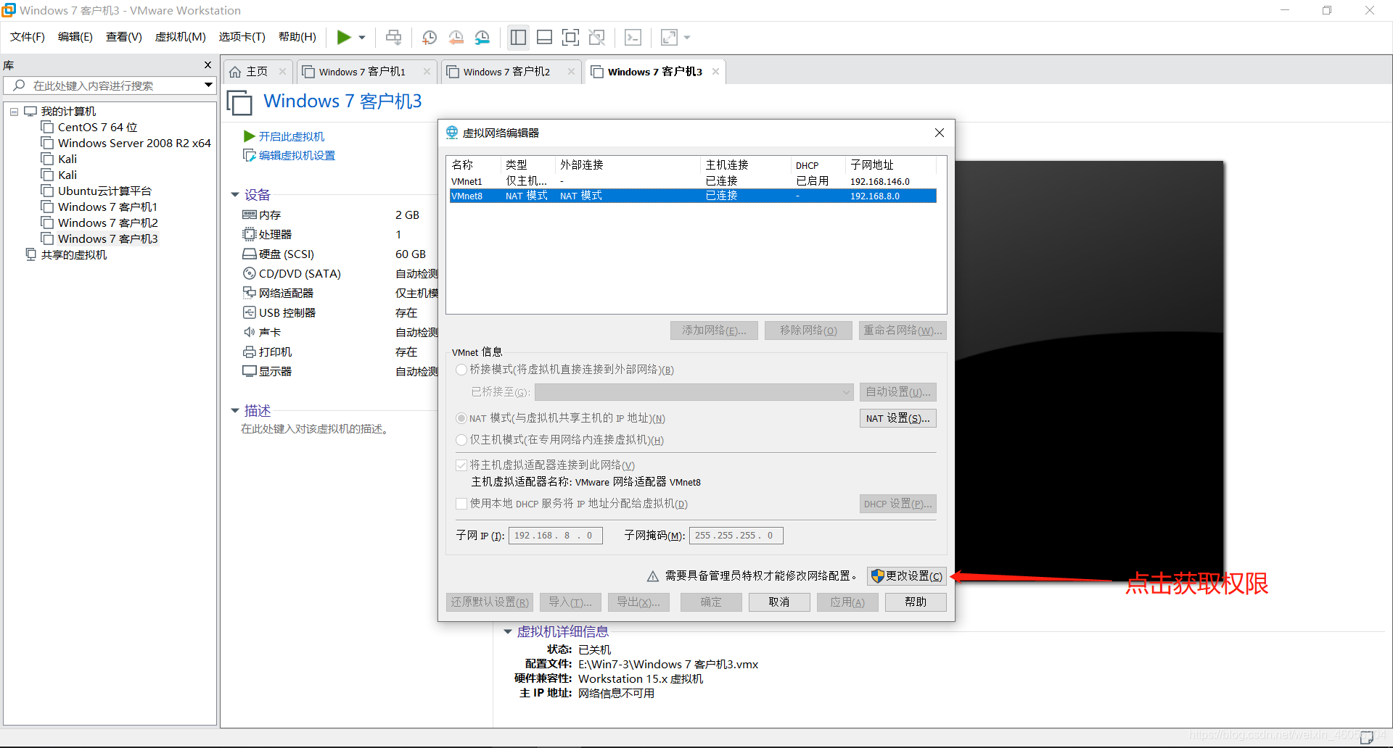Click the 开启此虚拟机 link
Screen dimensions: 1393x748
click(x=292, y=136)
